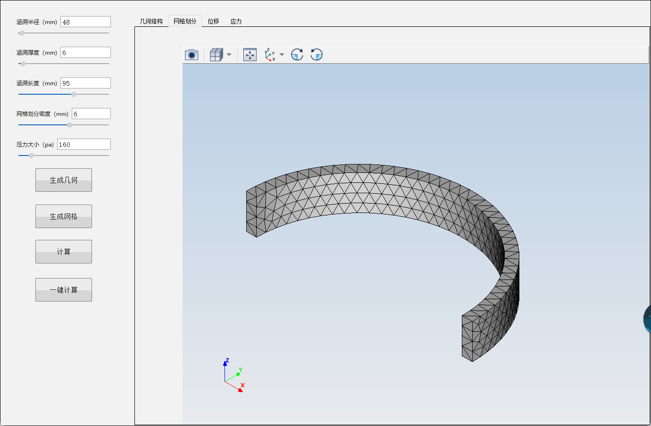
Task: Click the 网格划分密度 input field
Action: point(91,114)
